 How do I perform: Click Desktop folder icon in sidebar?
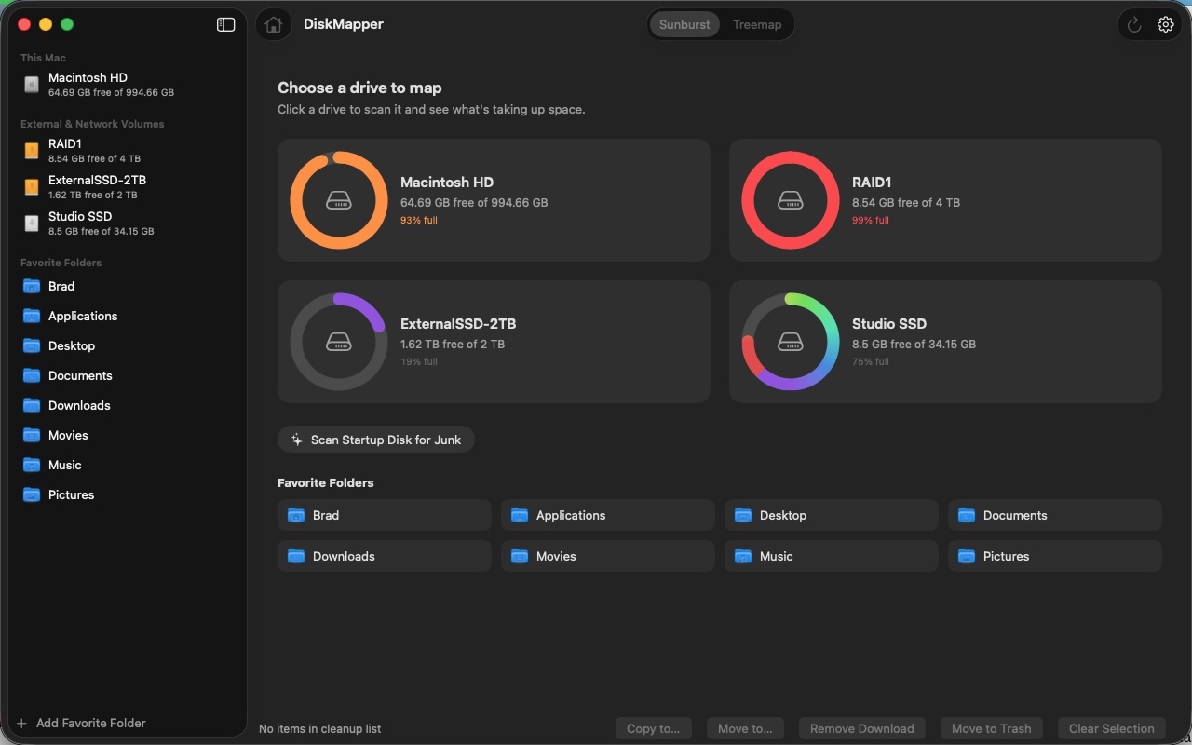pos(32,345)
